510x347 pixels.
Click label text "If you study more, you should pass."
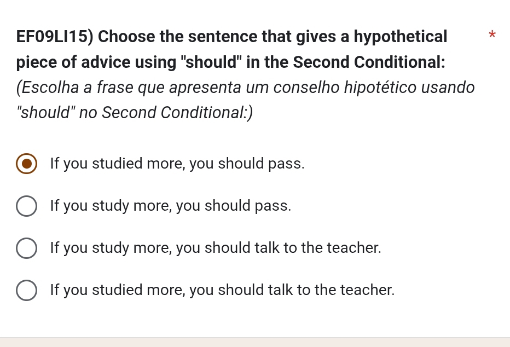171,206
